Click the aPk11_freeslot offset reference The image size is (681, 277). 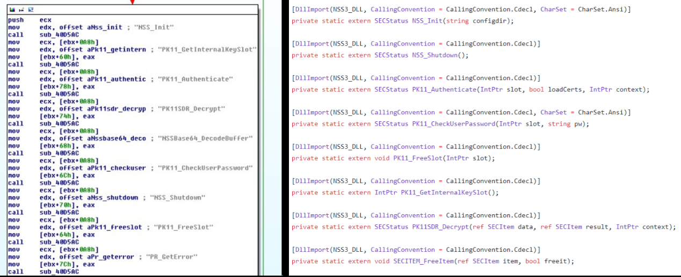[121, 227]
